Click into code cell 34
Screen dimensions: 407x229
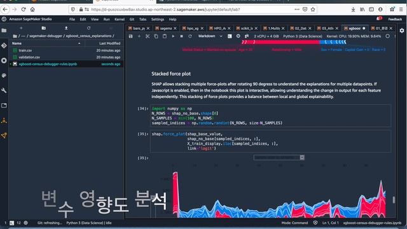[x=270, y=116]
